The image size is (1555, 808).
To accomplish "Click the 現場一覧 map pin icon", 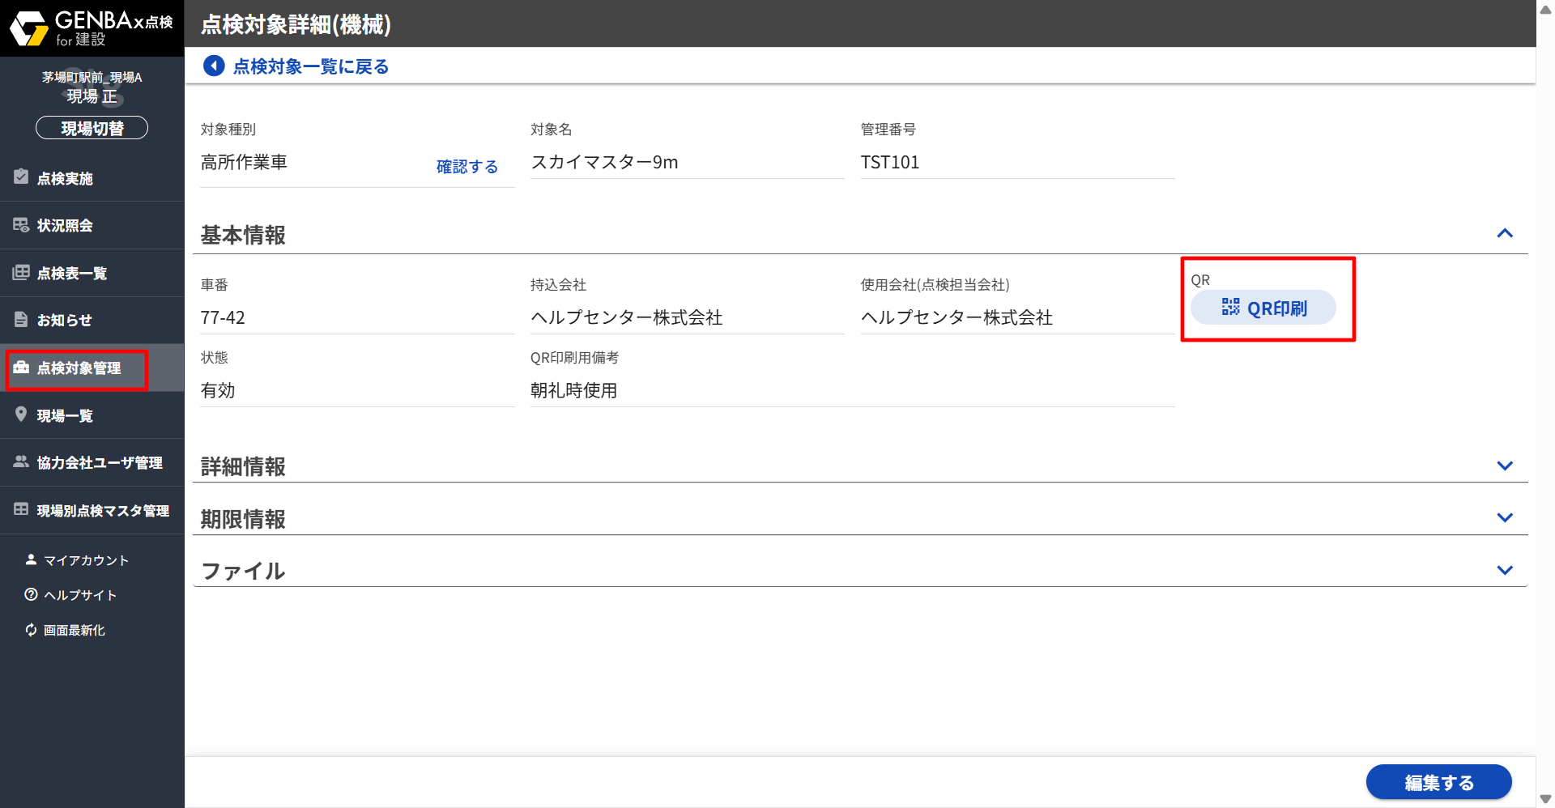I will point(21,415).
